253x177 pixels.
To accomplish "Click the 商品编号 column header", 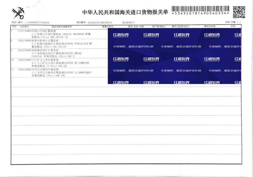I will [x=24, y=27].
